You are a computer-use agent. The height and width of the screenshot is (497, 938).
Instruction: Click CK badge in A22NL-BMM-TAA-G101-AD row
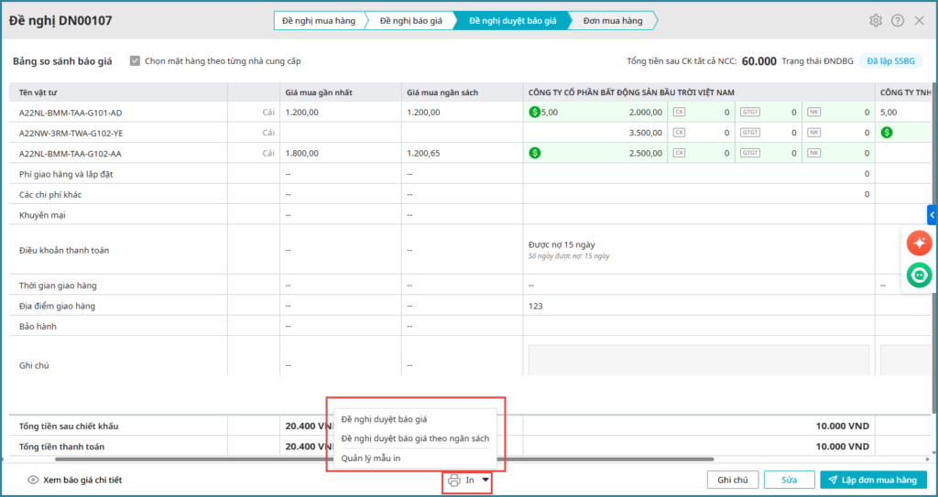point(679,112)
